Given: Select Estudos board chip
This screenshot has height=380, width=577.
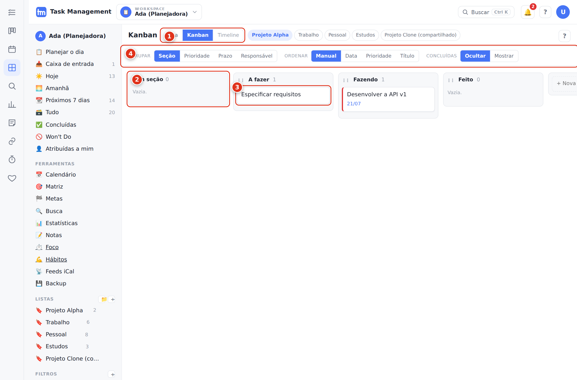Looking at the screenshot, I should 365,35.
